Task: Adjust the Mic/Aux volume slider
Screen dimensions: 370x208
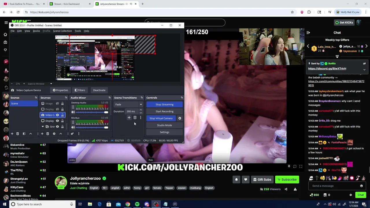Action: pos(92,127)
